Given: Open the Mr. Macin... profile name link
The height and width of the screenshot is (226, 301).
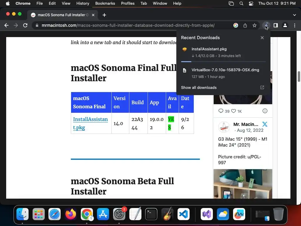Looking at the screenshot, I should pyautogui.click(x=246, y=124).
